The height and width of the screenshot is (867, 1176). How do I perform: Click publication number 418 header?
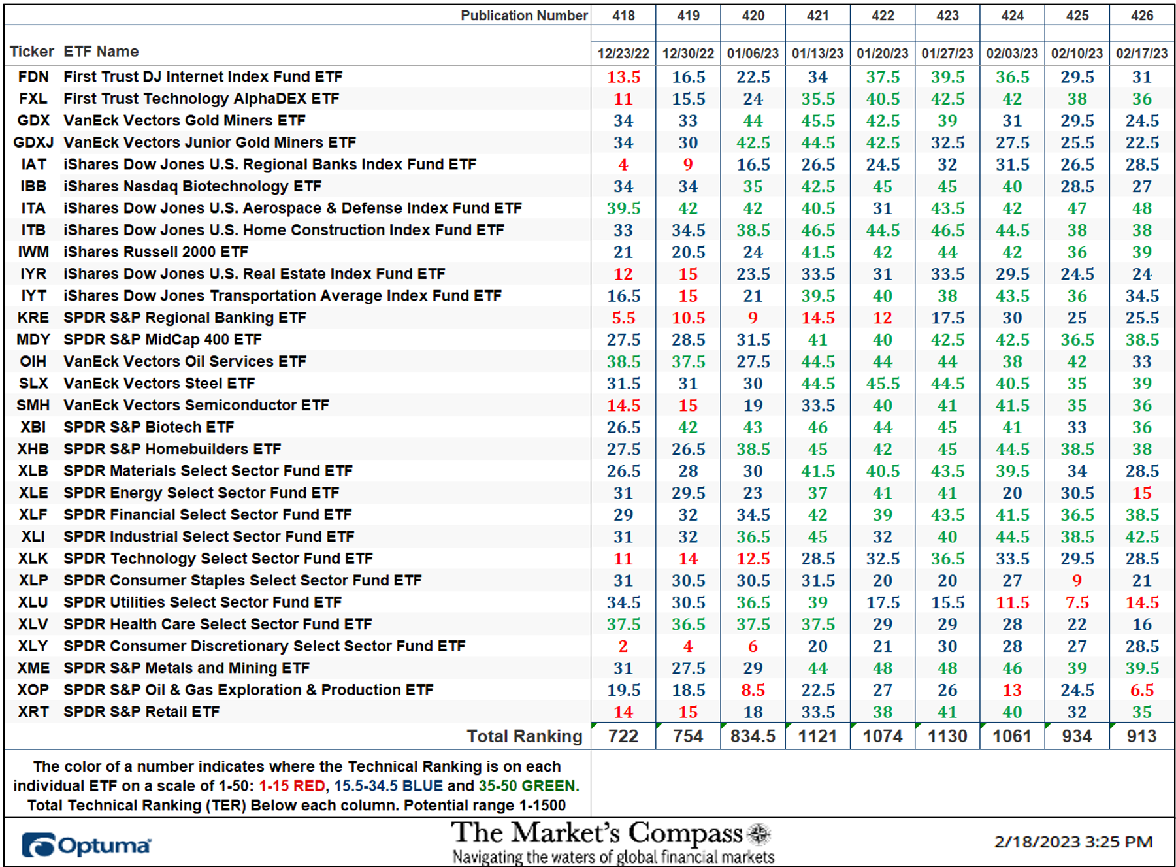623,16
